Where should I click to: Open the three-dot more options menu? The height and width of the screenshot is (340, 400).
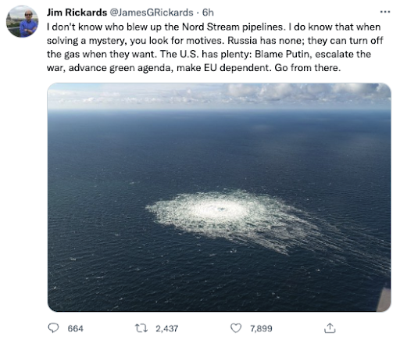[x=385, y=12]
